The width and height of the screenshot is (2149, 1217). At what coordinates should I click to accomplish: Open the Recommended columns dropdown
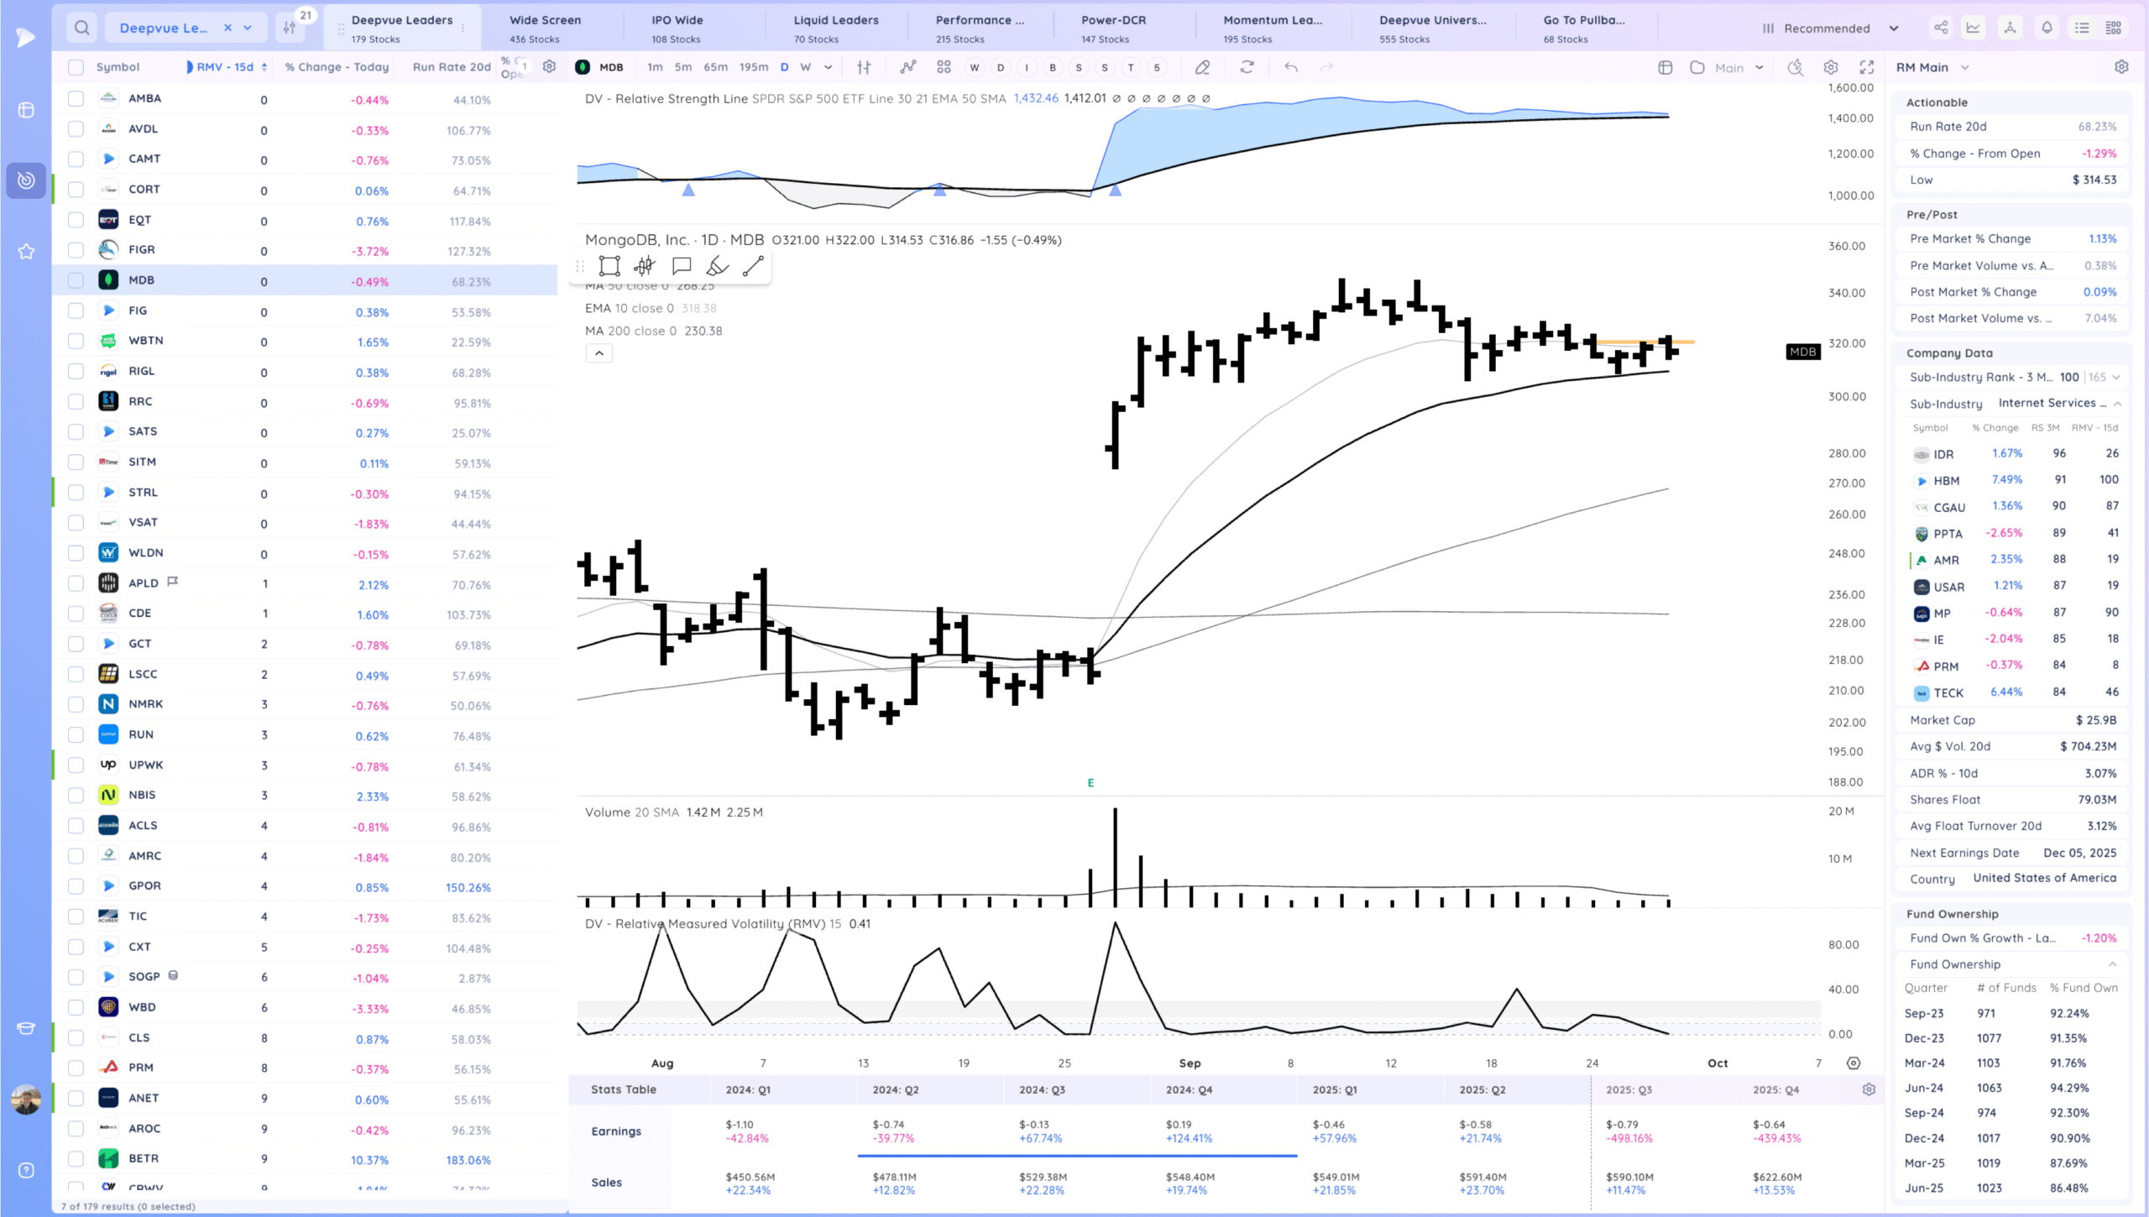[1829, 28]
